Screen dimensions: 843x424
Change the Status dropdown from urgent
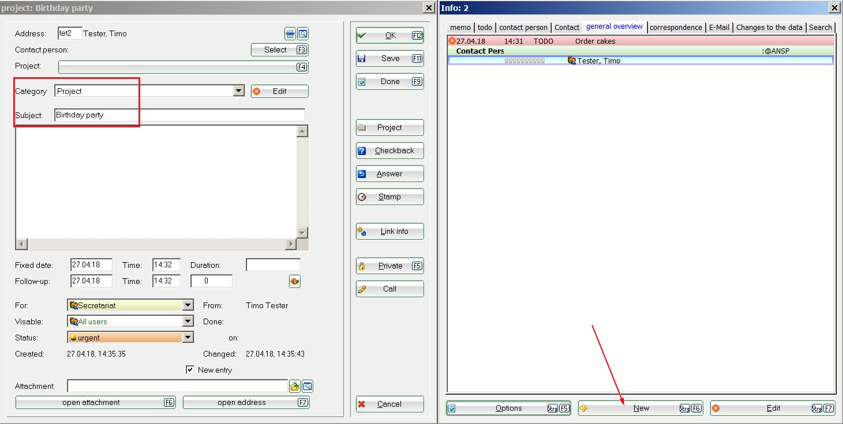coord(188,338)
